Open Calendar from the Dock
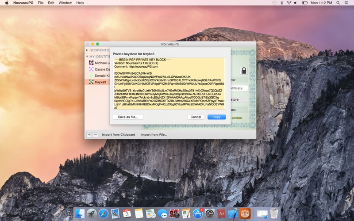 tap(127, 213)
